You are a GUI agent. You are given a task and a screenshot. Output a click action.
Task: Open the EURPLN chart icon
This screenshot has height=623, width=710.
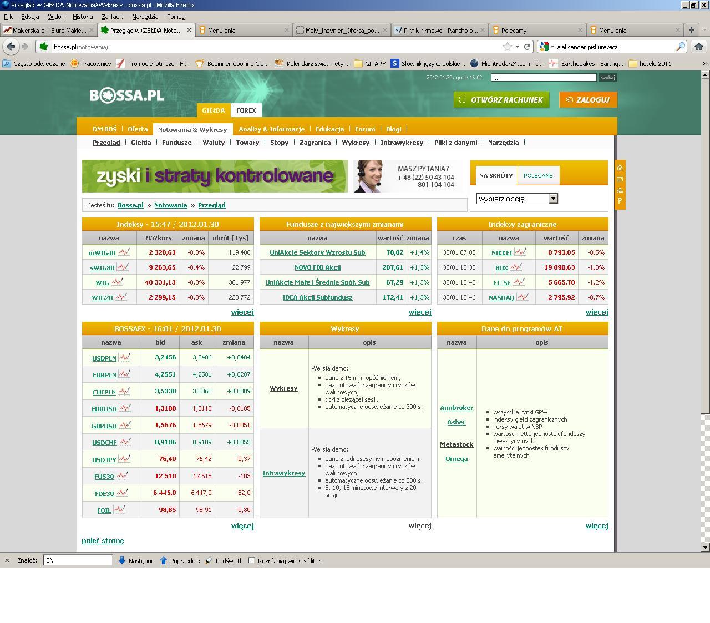(x=124, y=374)
